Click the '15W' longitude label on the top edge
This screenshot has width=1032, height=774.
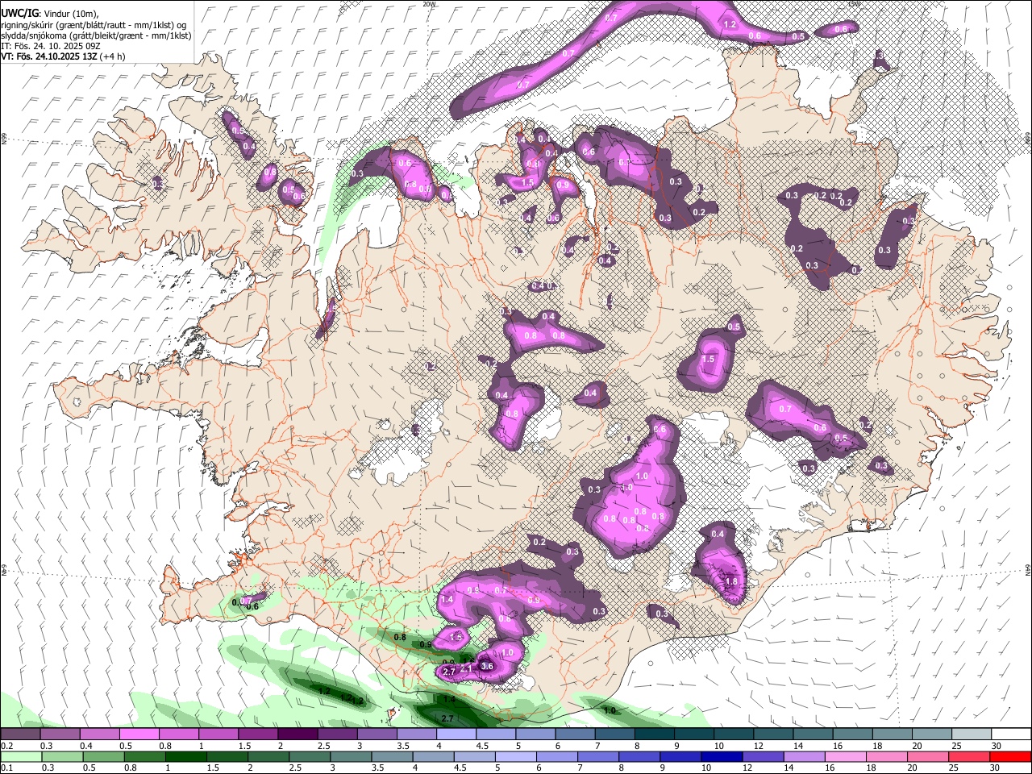[x=855, y=4]
